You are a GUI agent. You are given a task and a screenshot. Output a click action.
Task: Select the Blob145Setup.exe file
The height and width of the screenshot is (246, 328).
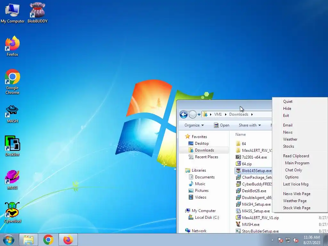coord(257,171)
